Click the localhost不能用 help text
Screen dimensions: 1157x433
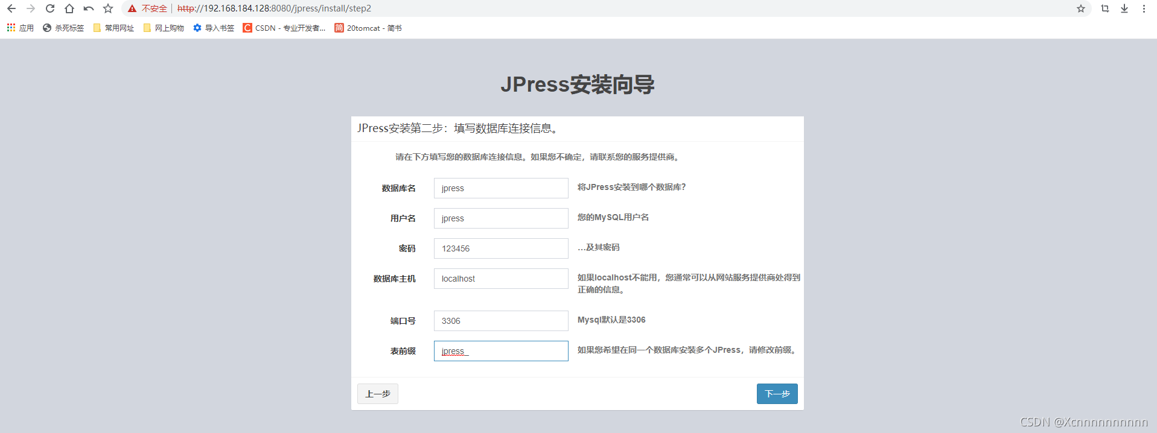pyautogui.click(x=689, y=283)
